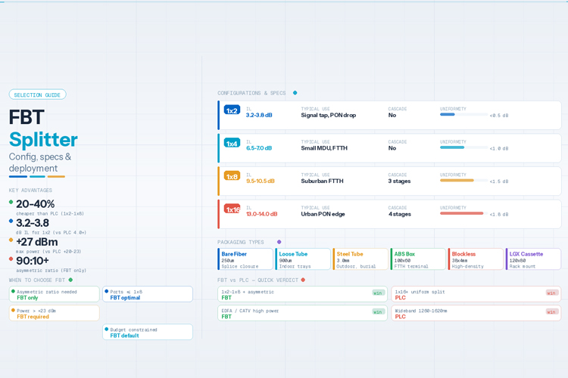
Task: Select the LGX Cassette packaging card
Action: click(x=533, y=259)
